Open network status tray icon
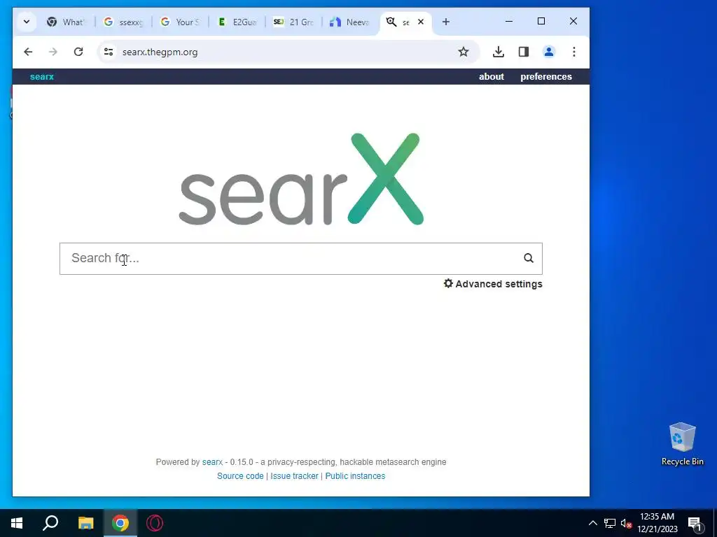 click(610, 523)
